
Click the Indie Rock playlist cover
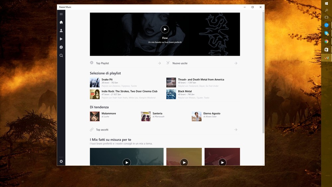point(95,94)
